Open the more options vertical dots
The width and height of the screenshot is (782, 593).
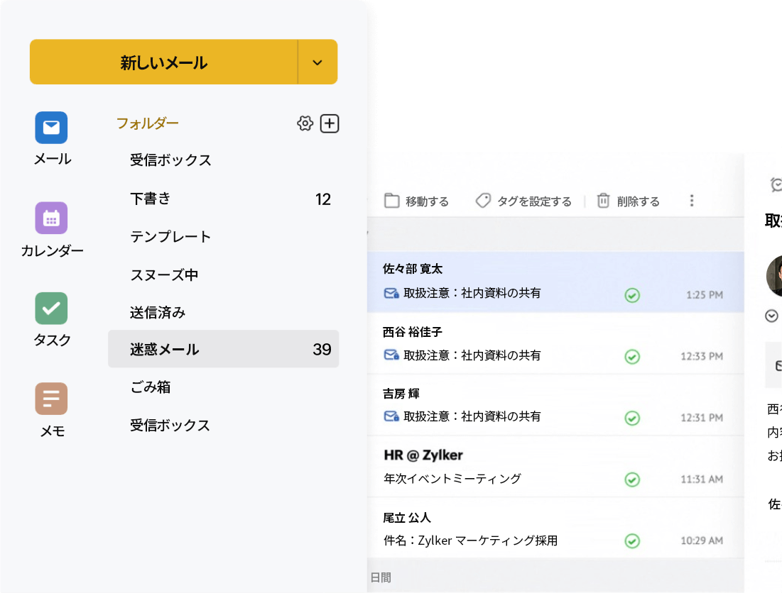pos(692,201)
